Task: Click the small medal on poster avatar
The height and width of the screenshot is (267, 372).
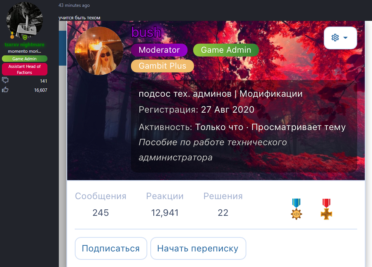Action: 12,35
